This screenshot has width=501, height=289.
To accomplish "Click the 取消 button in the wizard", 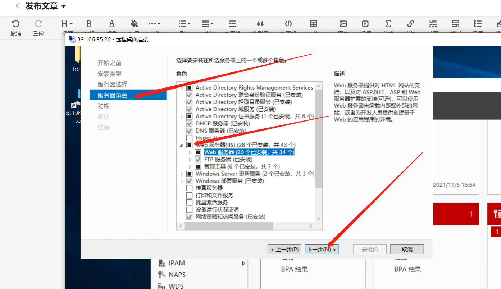I will [x=407, y=249].
